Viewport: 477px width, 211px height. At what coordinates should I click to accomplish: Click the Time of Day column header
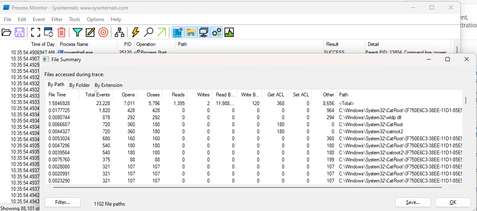(29, 44)
